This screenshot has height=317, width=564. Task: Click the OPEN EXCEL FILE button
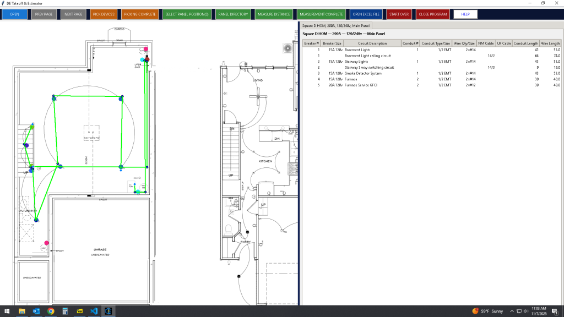coord(366,14)
